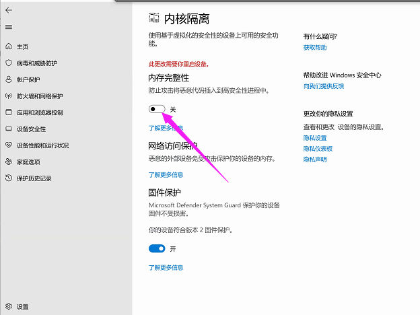This screenshot has width=420, height=315.
Task: Open the 隐私设置 link
Action: (x=315, y=138)
